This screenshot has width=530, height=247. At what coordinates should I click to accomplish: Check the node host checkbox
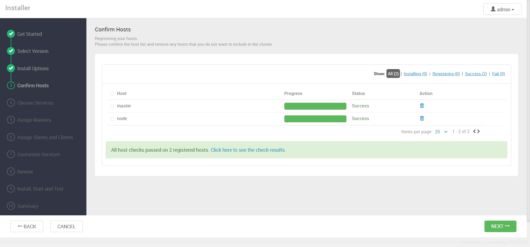(x=112, y=119)
